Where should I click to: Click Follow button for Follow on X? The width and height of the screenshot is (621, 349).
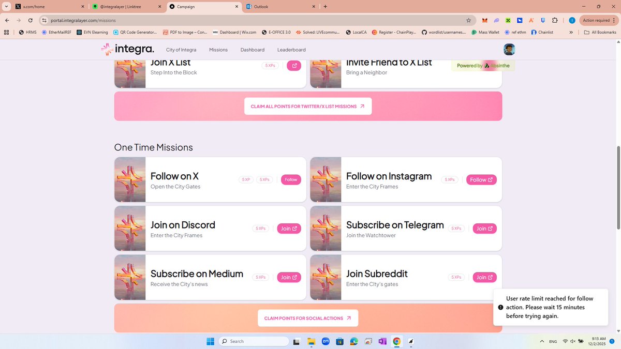coord(291,179)
